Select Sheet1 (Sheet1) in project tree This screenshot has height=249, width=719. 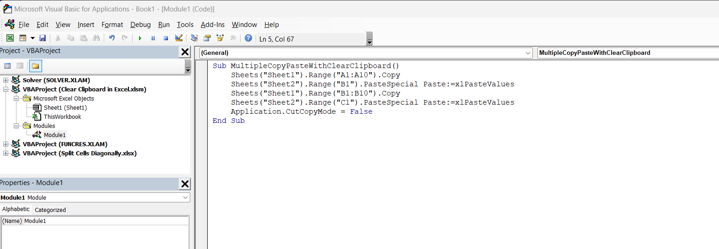tap(65, 107)
